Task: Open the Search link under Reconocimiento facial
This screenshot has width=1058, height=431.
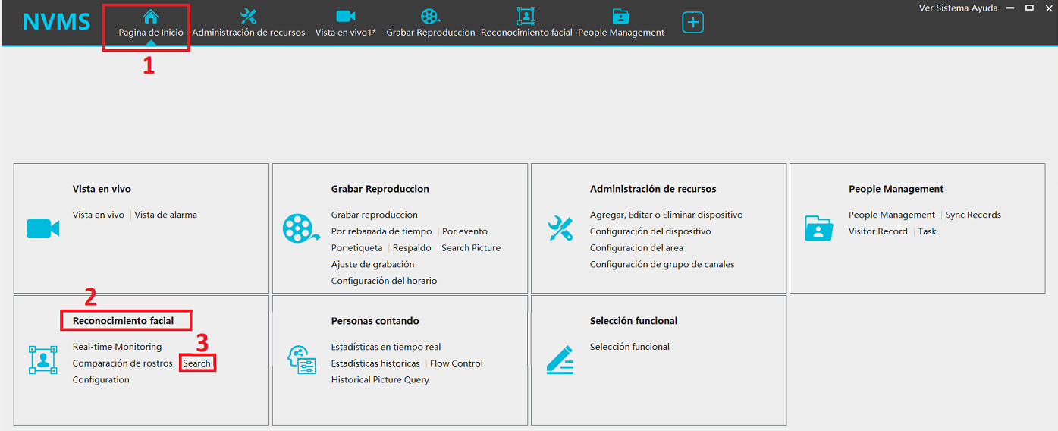Action: click(197, 363)
